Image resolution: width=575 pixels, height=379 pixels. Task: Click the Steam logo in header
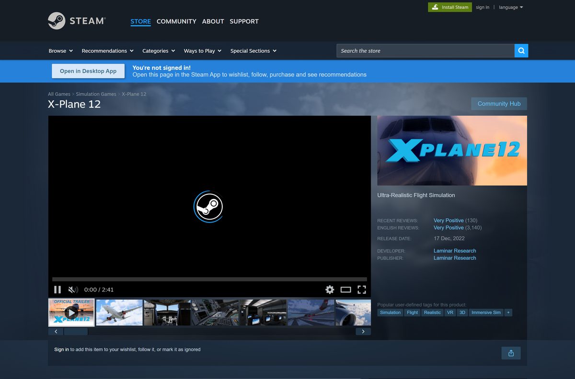coord(76,21)
